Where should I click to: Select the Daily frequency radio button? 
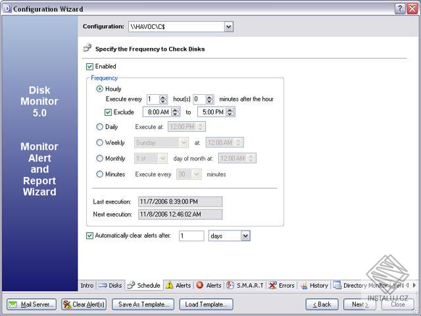coord(99,126)
